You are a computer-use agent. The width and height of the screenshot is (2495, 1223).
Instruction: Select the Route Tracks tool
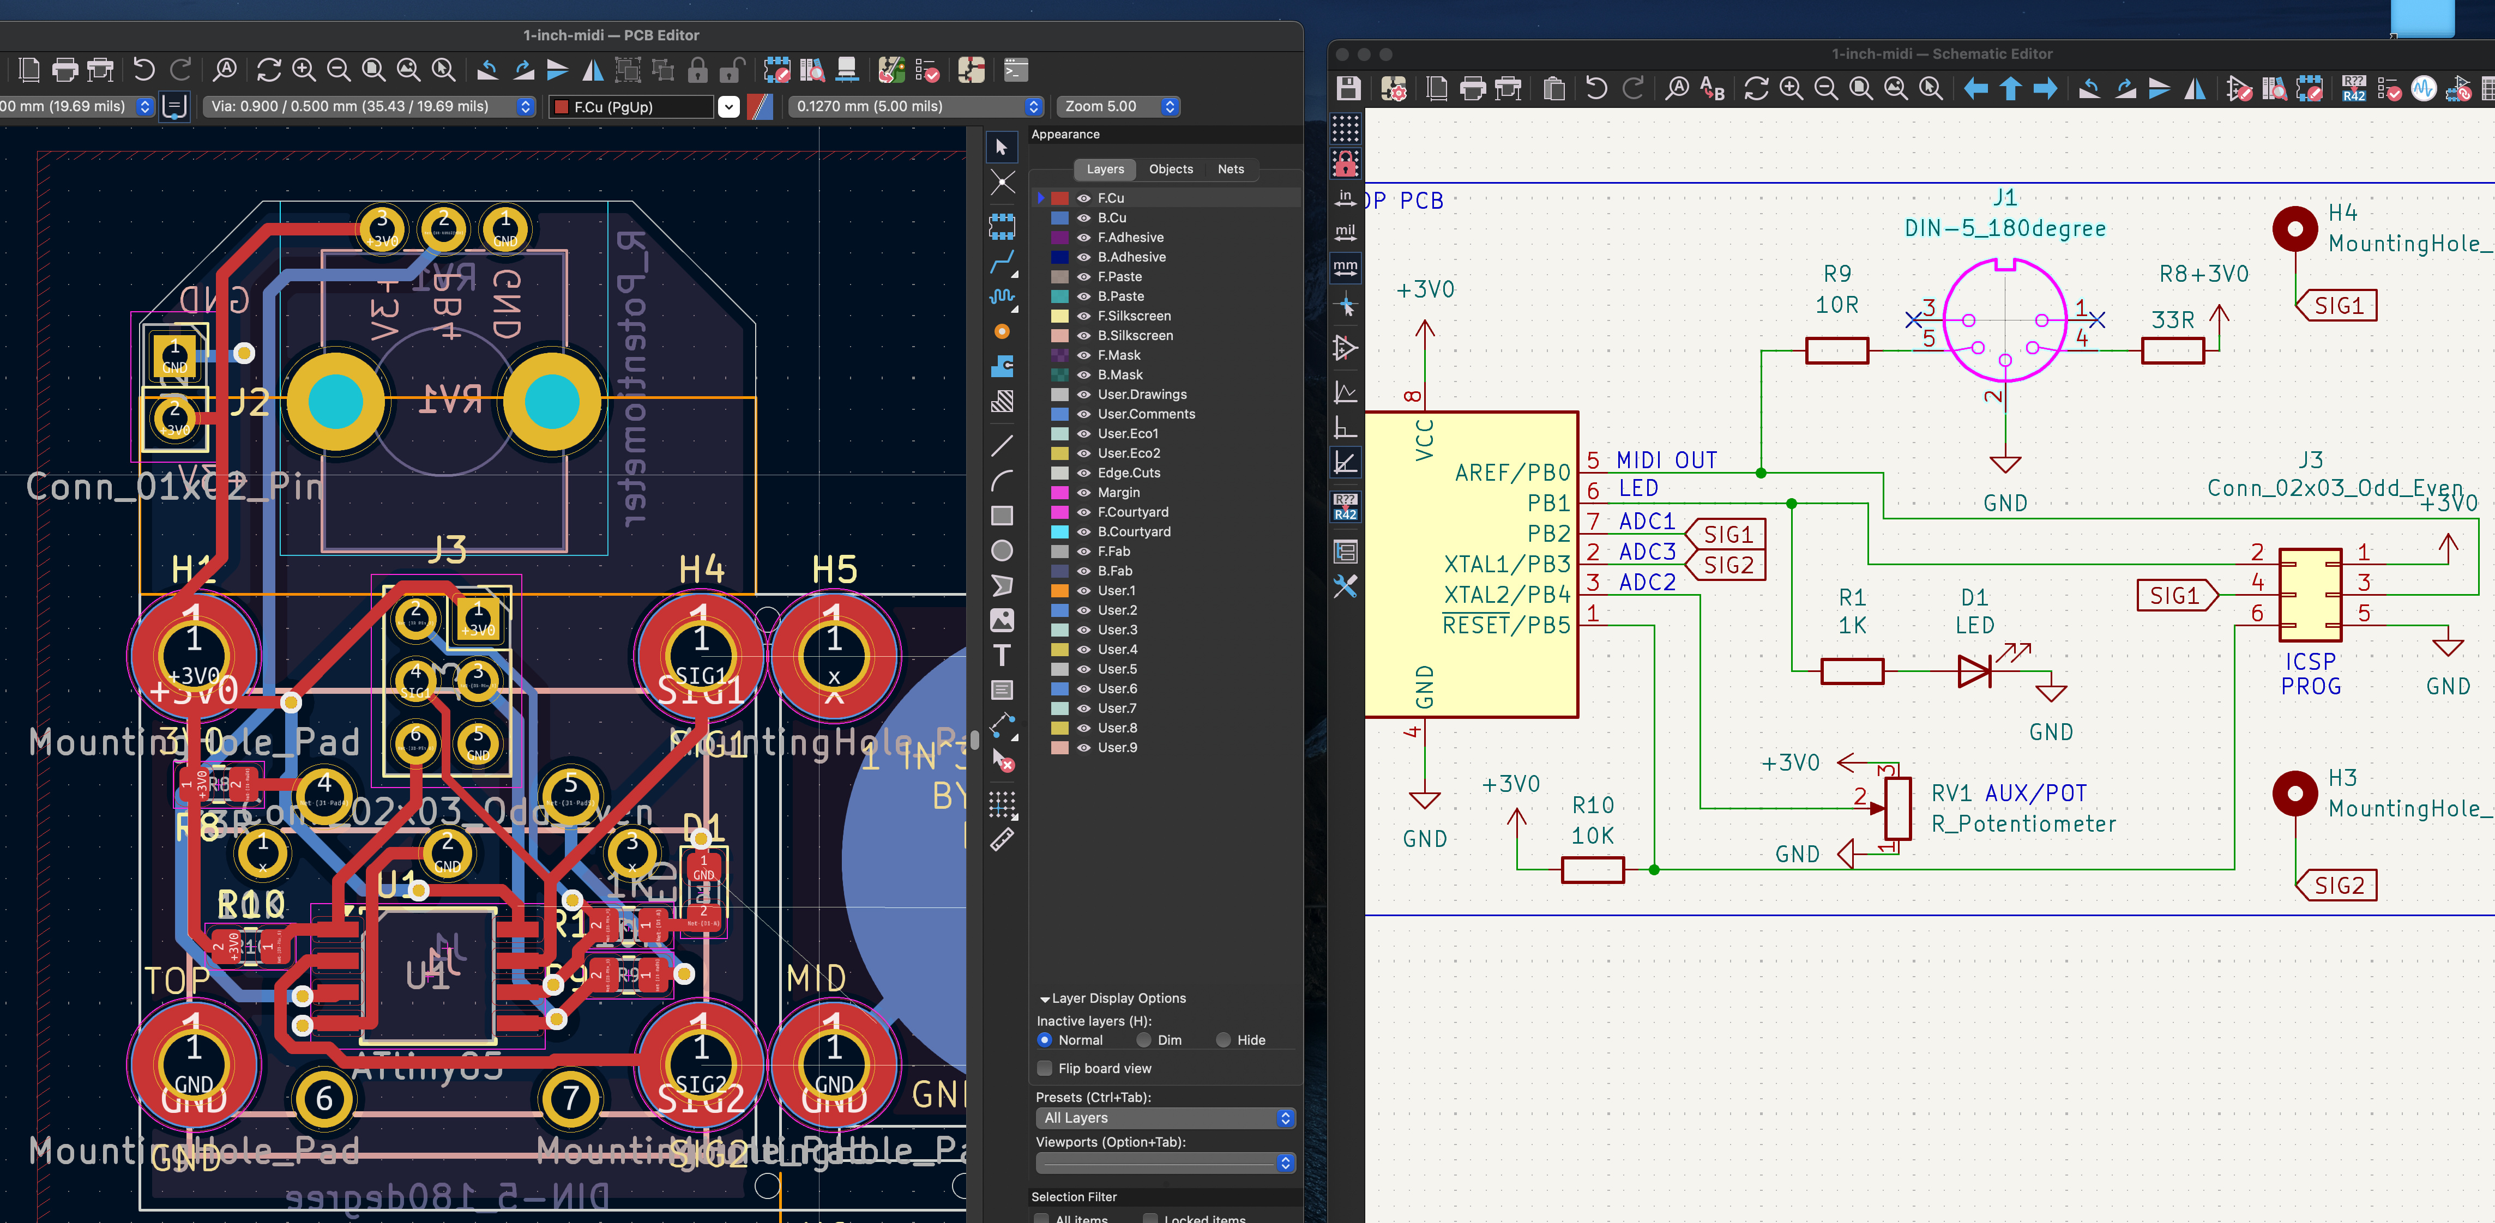(x=1003, y=262)
